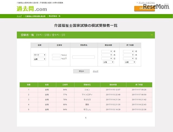Click the 正解率 '%以上' input field
Viewport: 173px width, 132px height.
pos(56,55)
